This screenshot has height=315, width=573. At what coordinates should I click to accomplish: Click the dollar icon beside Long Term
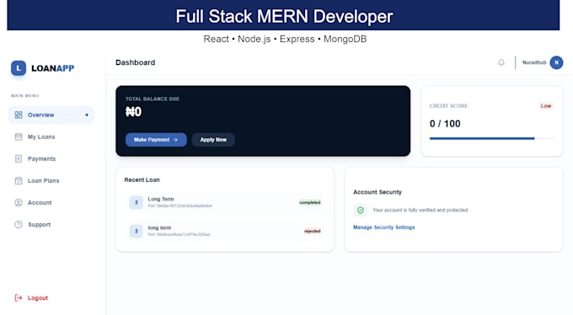[137, 202]
